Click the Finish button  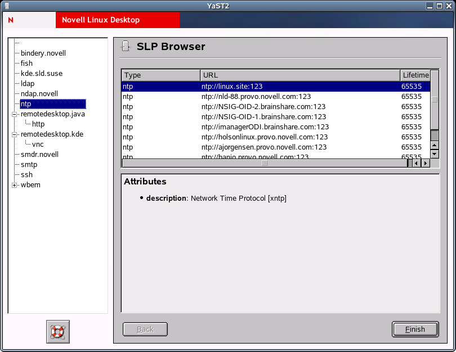click(415, 330)
